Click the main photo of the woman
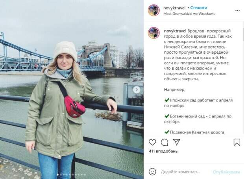The image size is (244, 179). point(72,89)
